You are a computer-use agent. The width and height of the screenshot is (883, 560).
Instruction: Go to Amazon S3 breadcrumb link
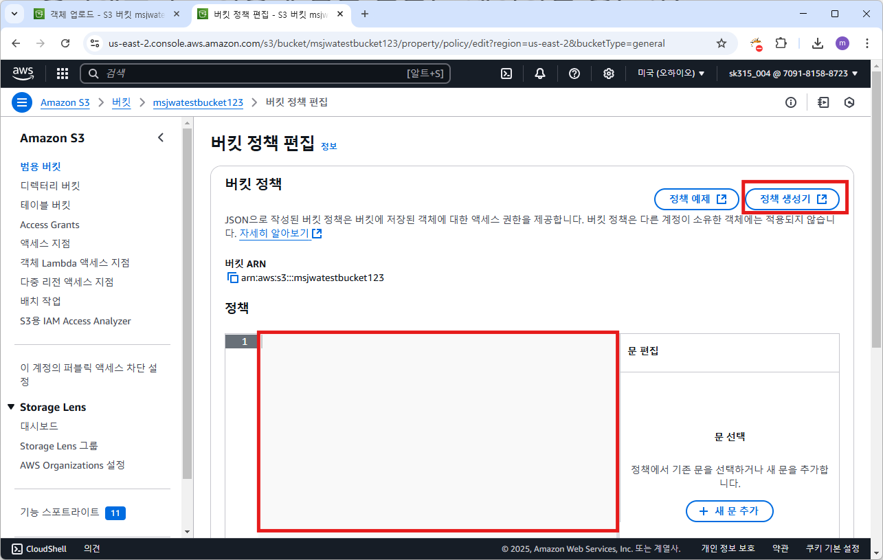pos(65,102)
